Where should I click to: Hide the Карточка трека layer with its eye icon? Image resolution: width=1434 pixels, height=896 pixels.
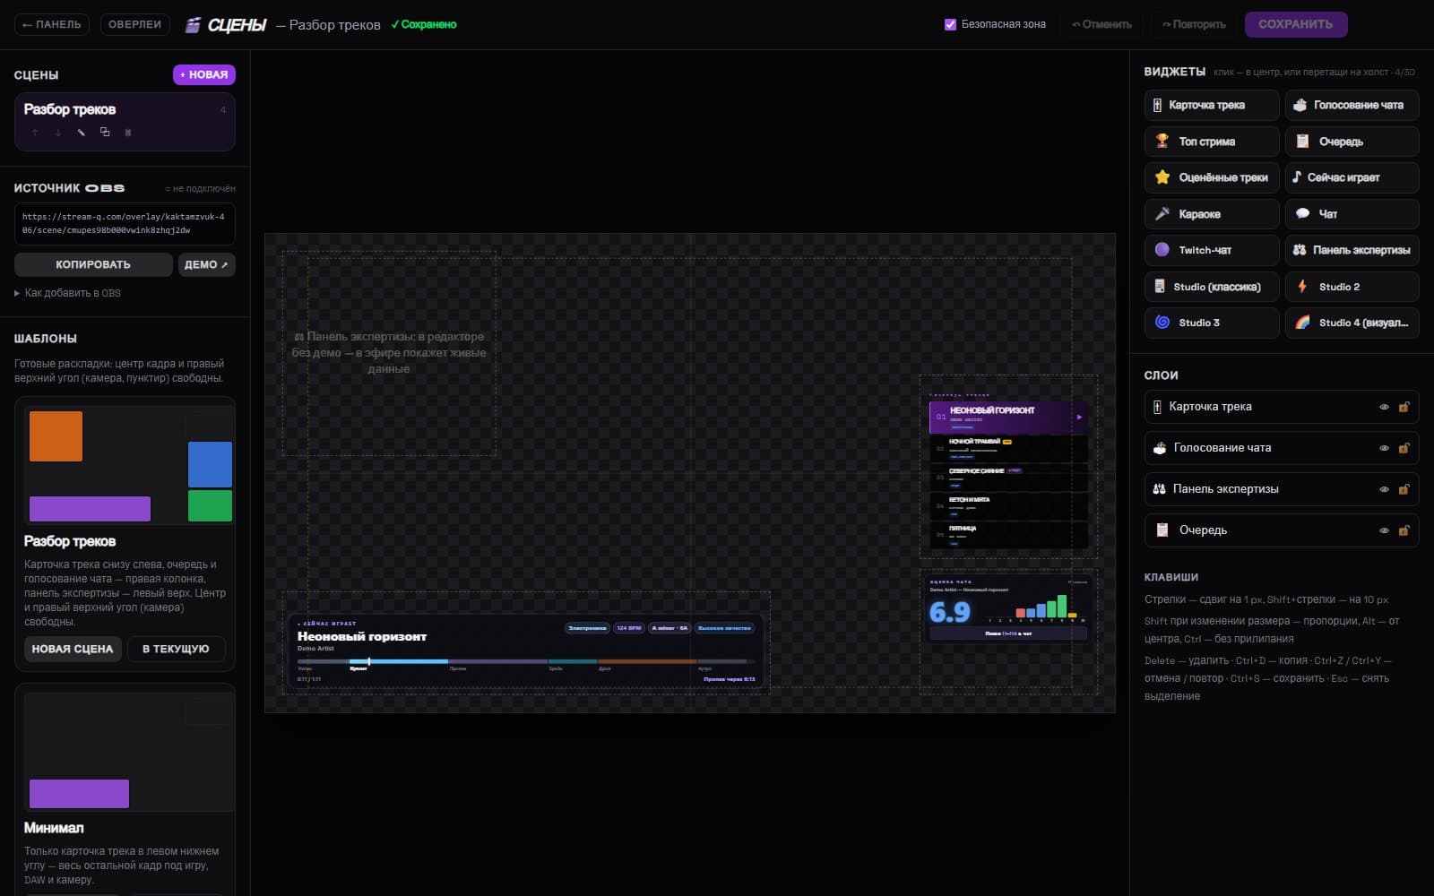coord(1384,407)
